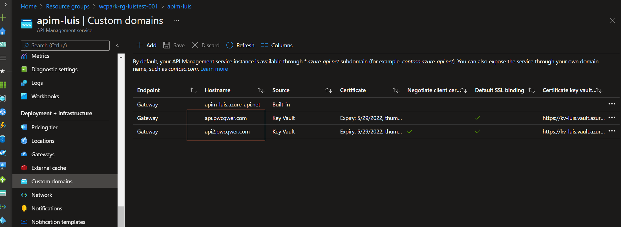Open Locations settings
This screenshot has width=621, height=227.
[43, 141]
